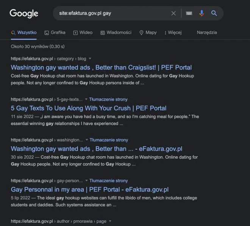Screen dimensions: 250x226
Task: Click Tłumaczenie strony for washington... result
Action: 109,140
